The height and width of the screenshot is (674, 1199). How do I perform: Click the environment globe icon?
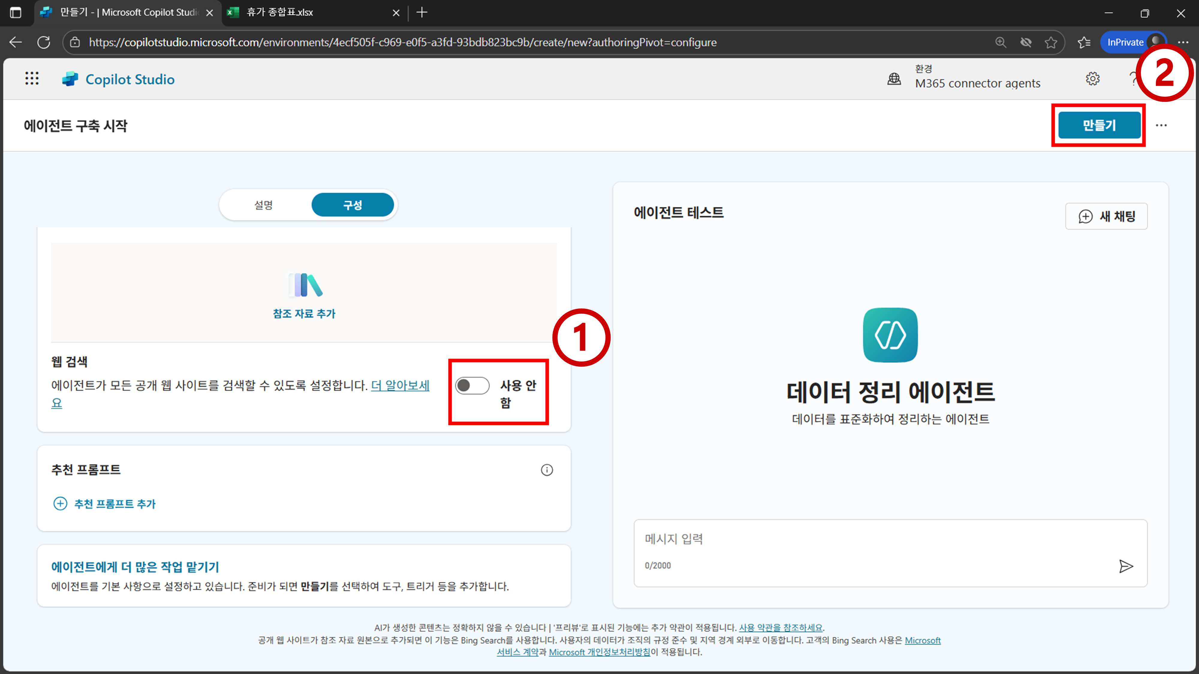tap(894, 78)
